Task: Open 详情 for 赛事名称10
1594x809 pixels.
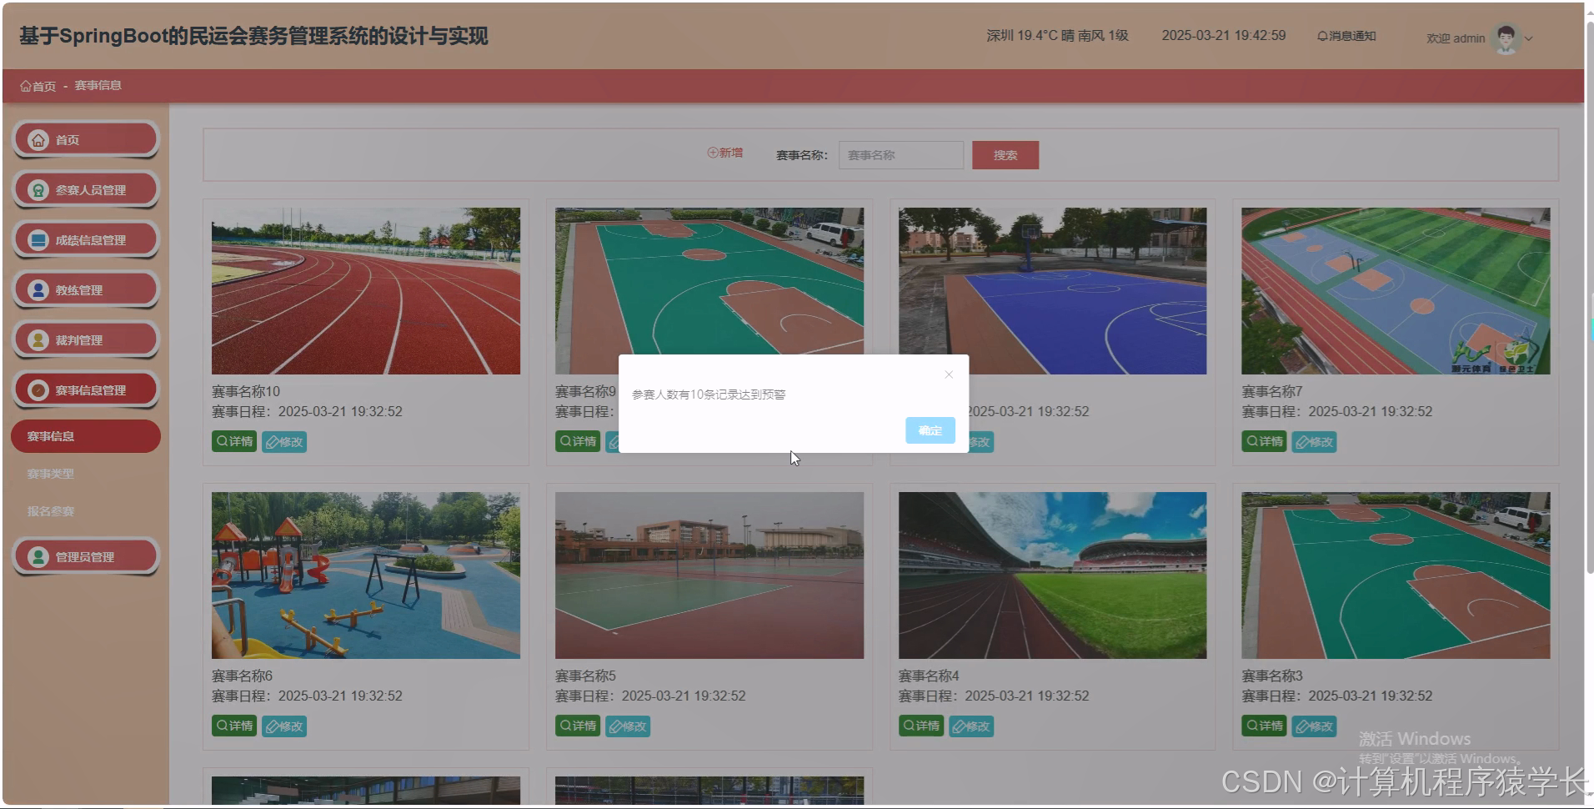Action: pyautogui.click(x=234, y=441)
